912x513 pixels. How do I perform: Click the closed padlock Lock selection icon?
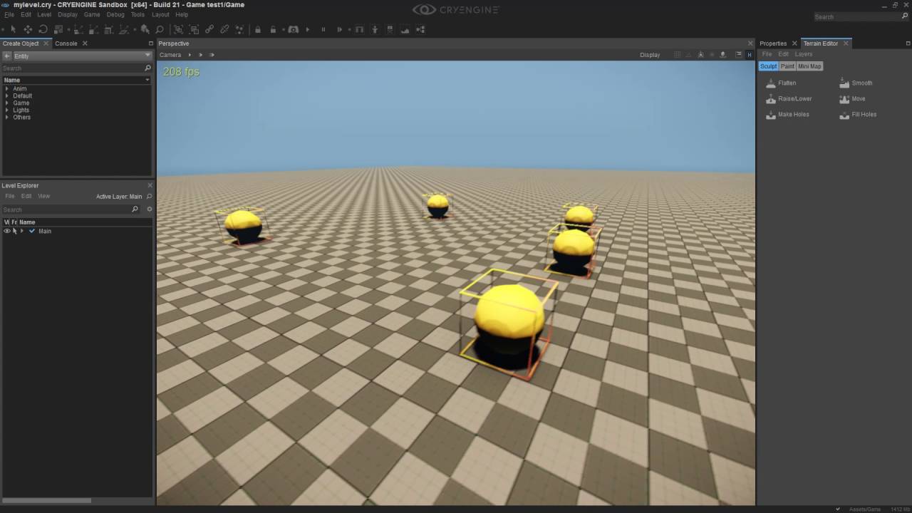(x=258, y=29)
